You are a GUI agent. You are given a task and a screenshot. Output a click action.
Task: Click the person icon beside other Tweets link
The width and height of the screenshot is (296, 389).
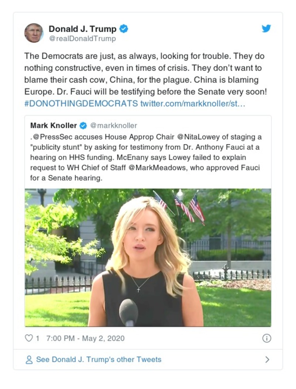[x=29, y=359]
